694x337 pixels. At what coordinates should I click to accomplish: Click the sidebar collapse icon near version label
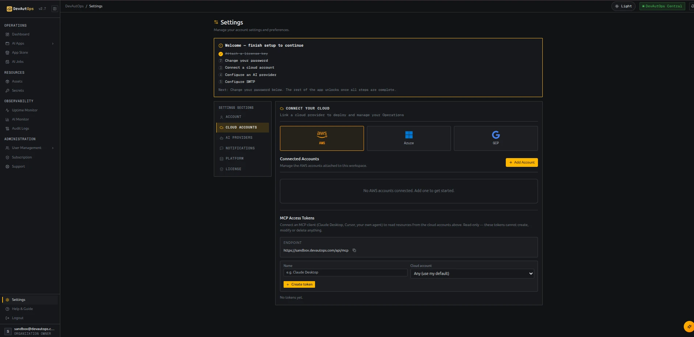tap(55, 9)
